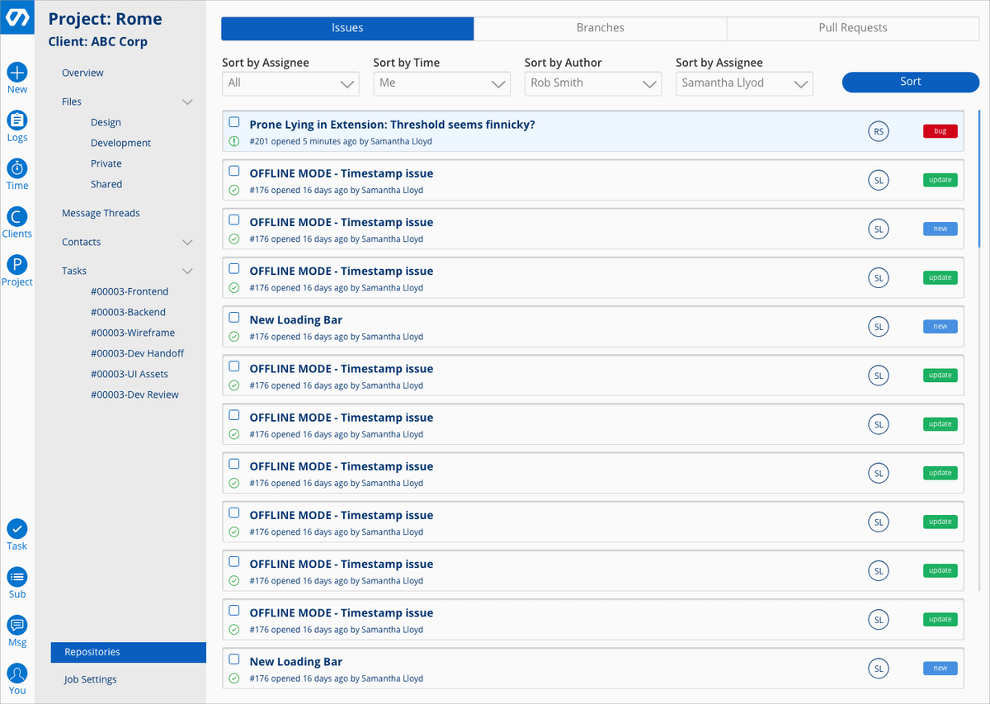990x704 pixels.
Task: Open the Prone Lying in Extension issue title
Action: [x=392, y=125]
